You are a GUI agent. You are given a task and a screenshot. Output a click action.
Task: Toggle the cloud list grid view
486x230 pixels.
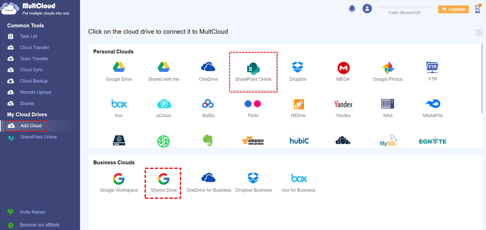point(479,32)
